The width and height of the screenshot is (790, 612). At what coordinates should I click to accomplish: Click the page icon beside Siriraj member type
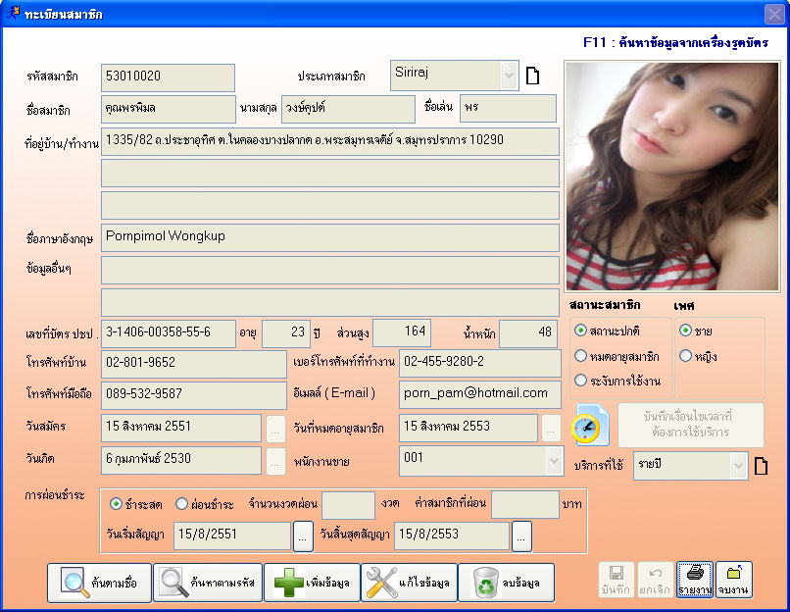pyautogui.click(x=533, y=76)
